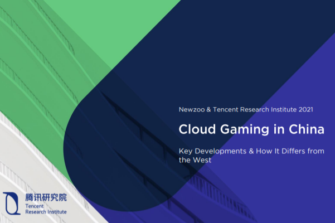Click 'Newzoo & Tencent Research Institute 2021' line

click(246, 110)
